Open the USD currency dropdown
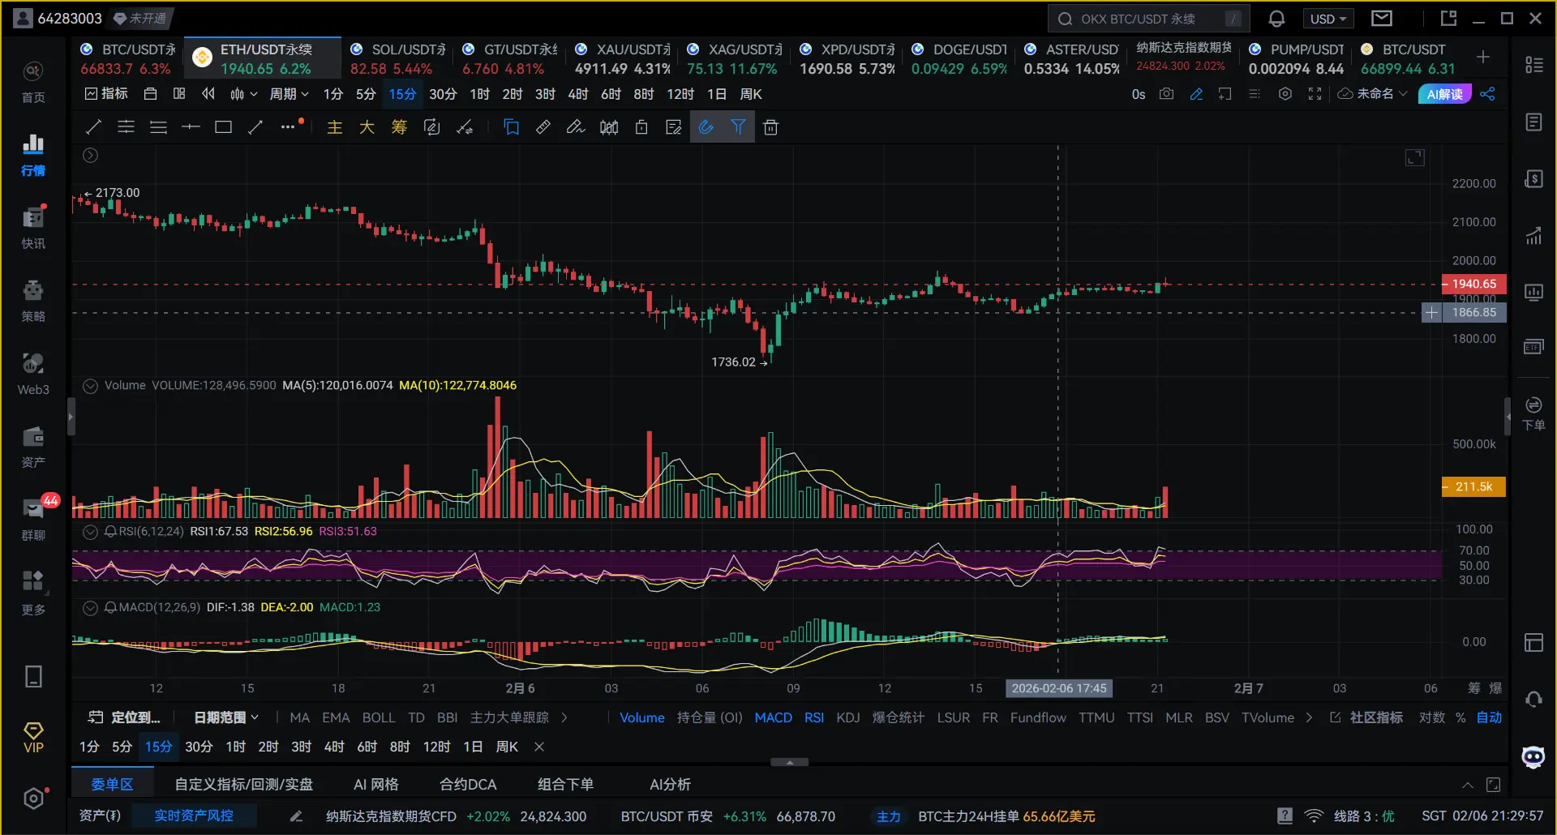The image size is (1557, 835). 1328,19
